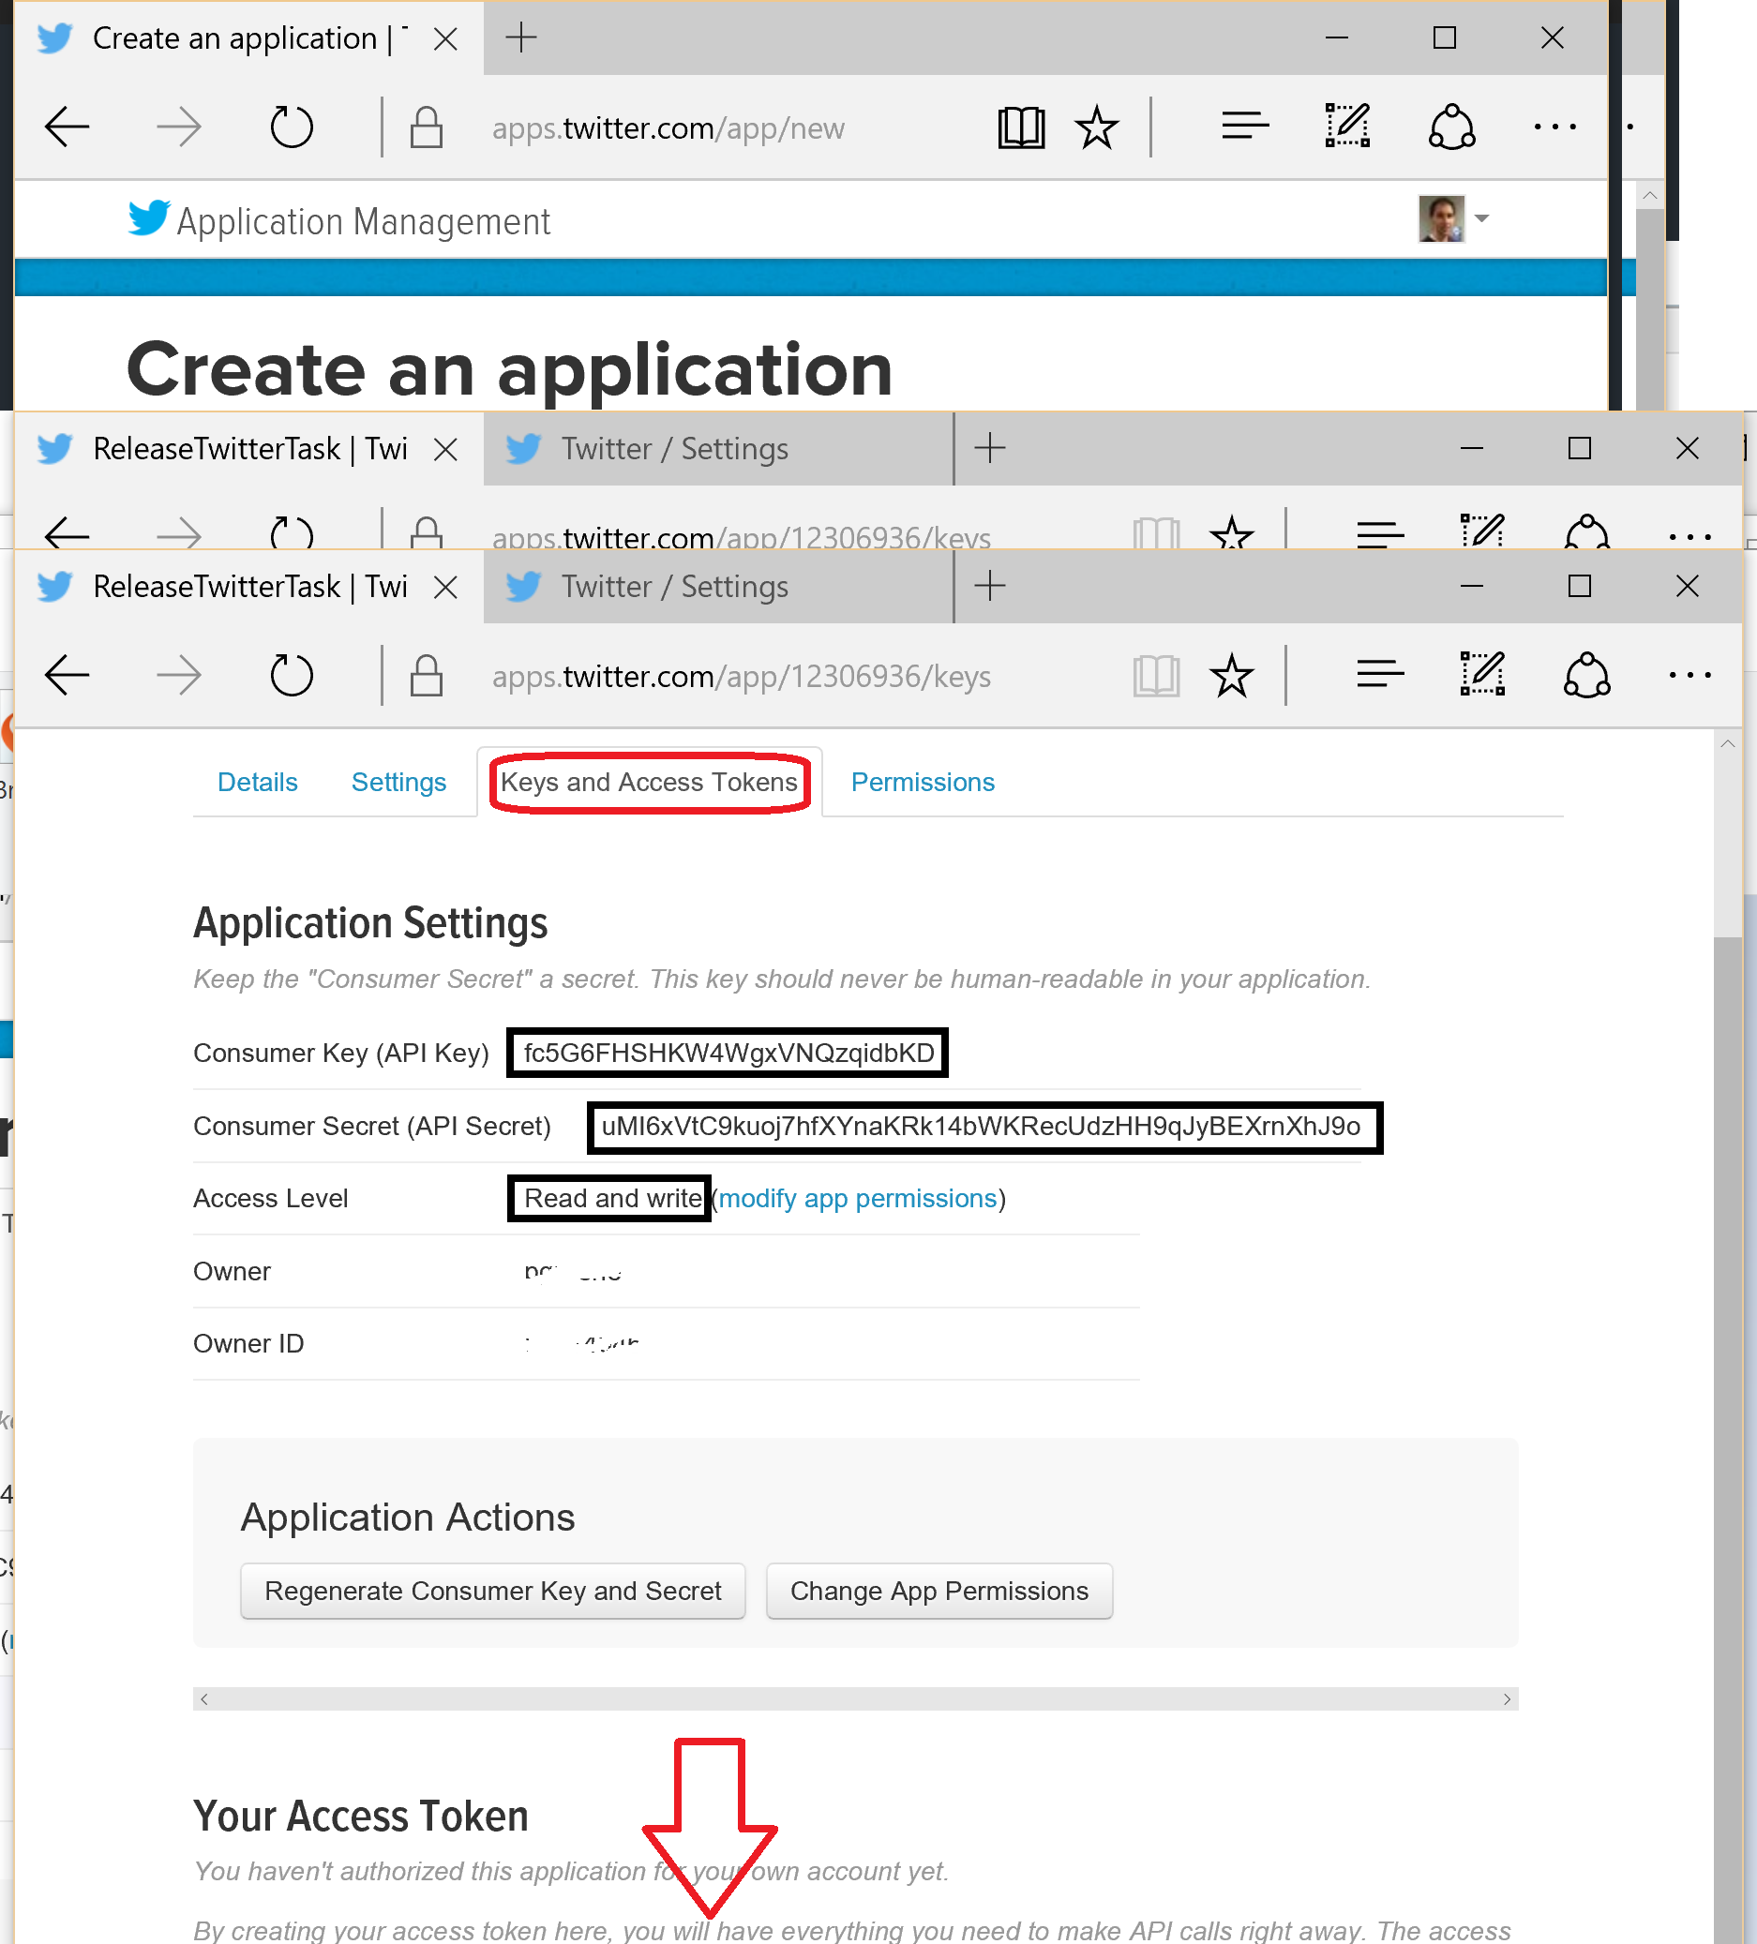Add front keys page to favorites
Viewport: 1757px width, 1944px height.
point(1231,675)
